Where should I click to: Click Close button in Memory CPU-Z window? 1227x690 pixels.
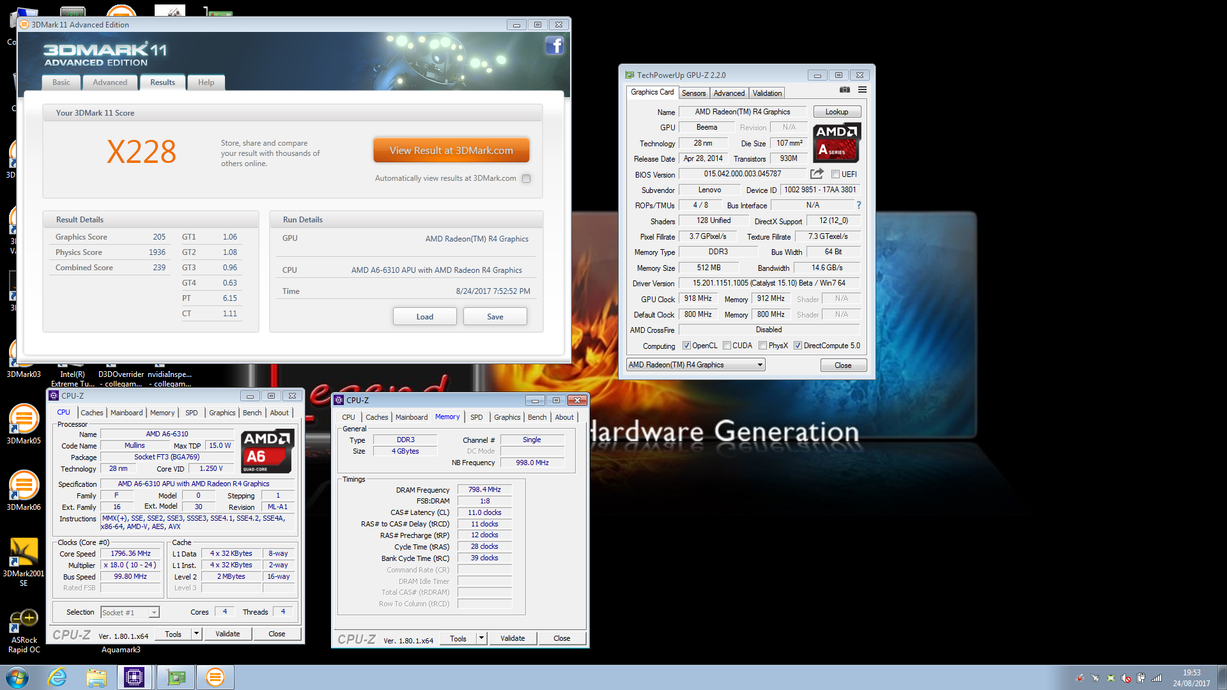pyautogui.click(x=562, y=638)
